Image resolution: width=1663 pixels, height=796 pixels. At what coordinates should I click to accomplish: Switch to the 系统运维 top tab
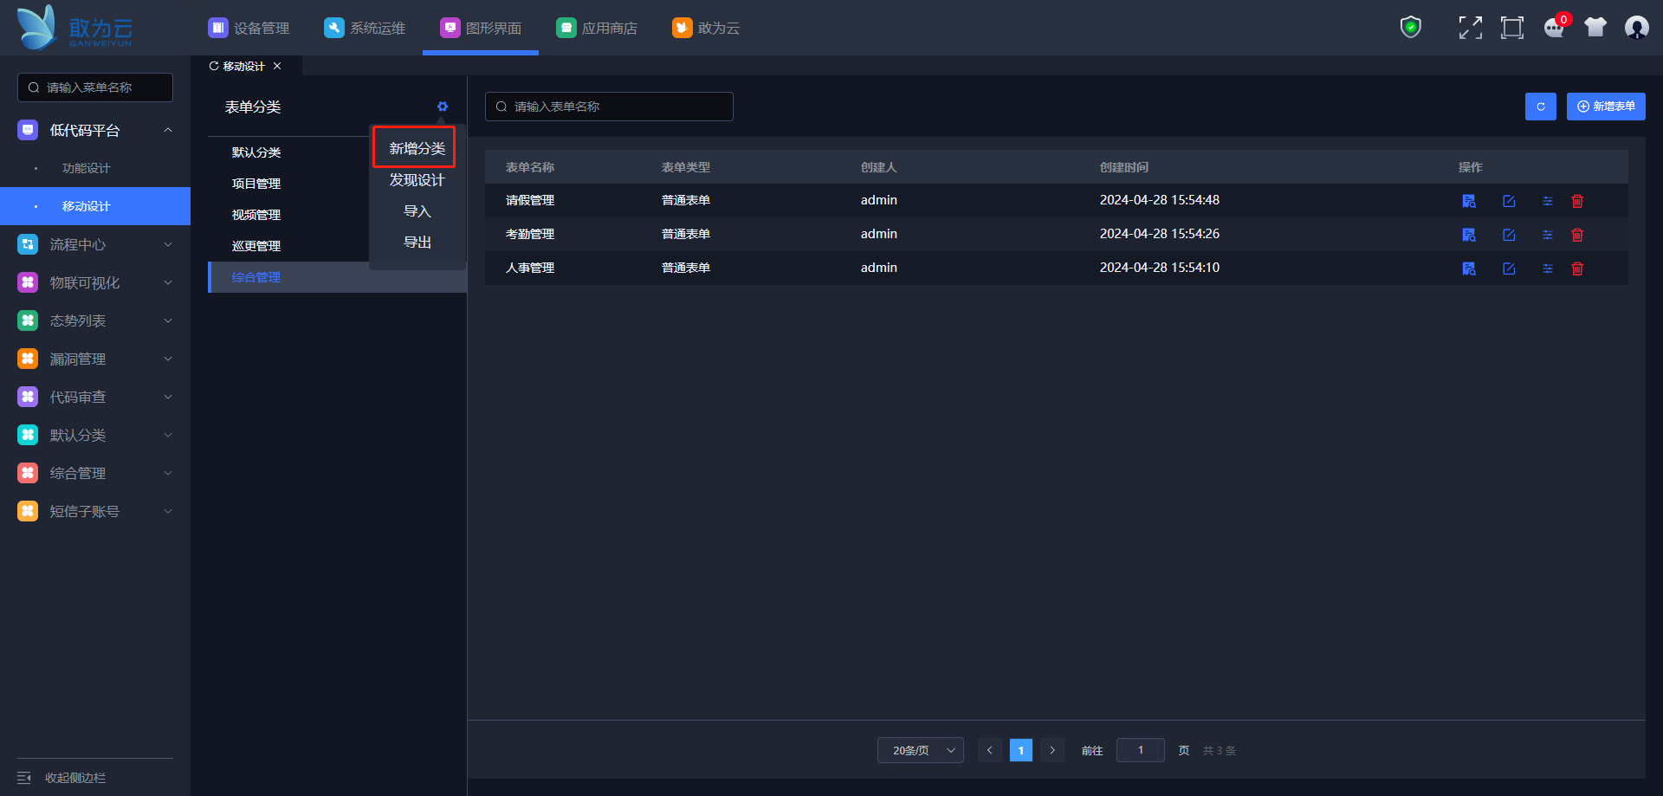pos(365,28)
